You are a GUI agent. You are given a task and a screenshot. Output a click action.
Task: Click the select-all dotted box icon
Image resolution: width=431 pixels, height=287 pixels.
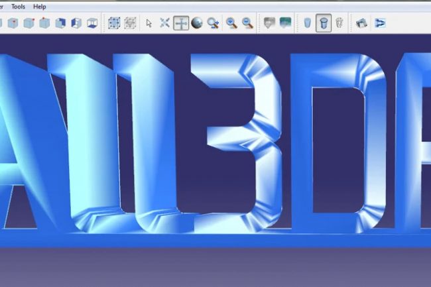114,23
